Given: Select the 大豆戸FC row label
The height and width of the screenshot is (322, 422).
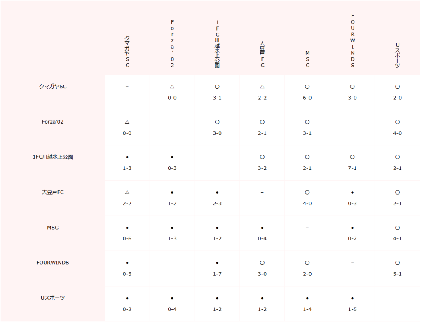Looking at the screenshot, I should tap(53, 192).
